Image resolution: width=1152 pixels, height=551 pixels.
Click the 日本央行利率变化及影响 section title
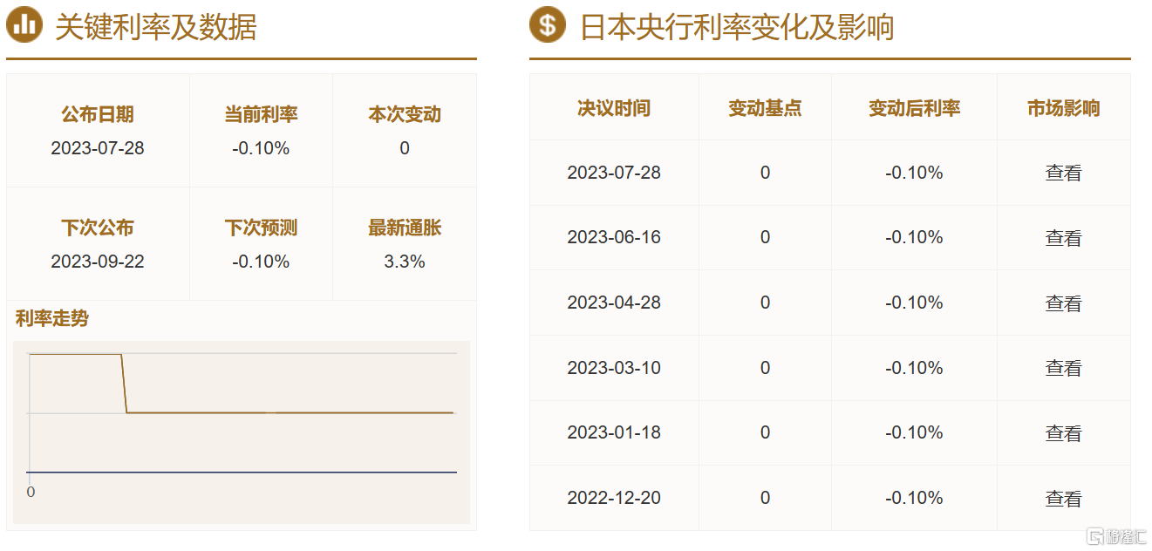tap(737, 27)
